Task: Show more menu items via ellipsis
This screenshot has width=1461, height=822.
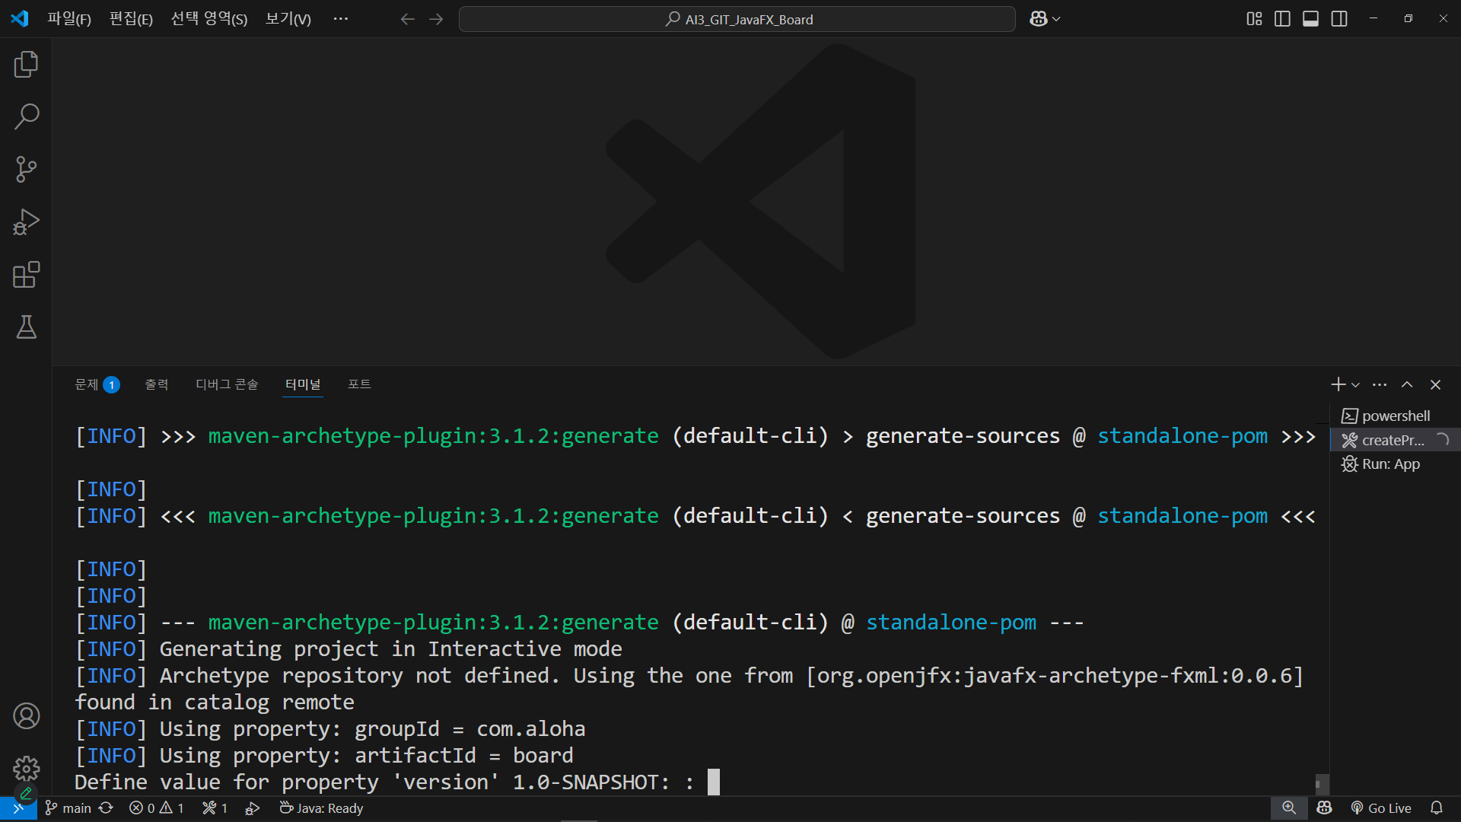Action: [x=341, y=19]
